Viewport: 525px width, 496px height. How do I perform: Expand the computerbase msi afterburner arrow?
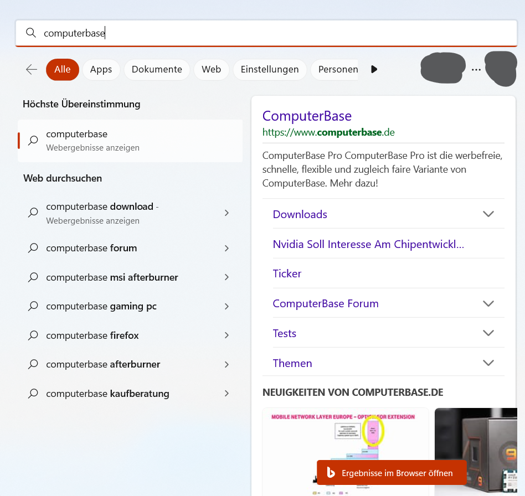pos(227,277)
